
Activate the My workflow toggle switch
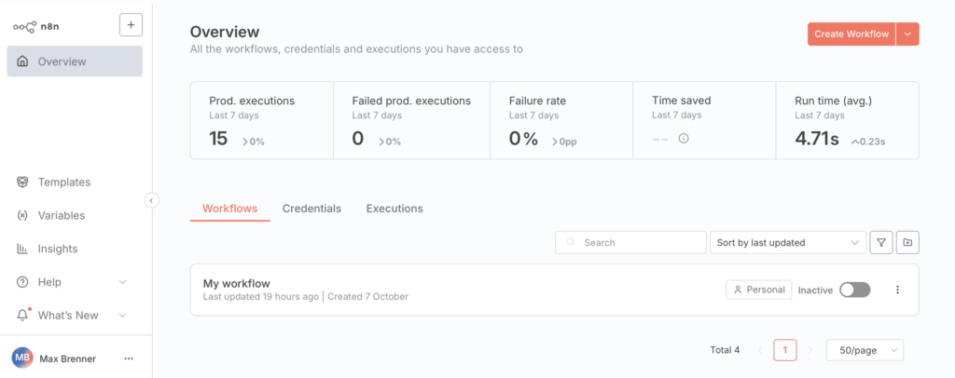point(854,290)
